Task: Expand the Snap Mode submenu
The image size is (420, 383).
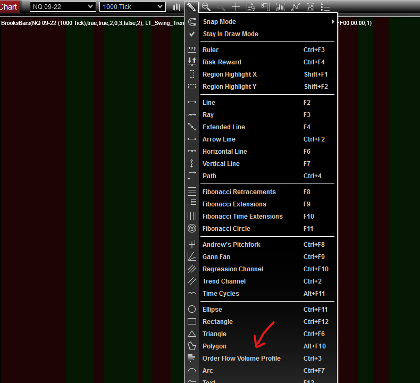Action: [261, 22]
